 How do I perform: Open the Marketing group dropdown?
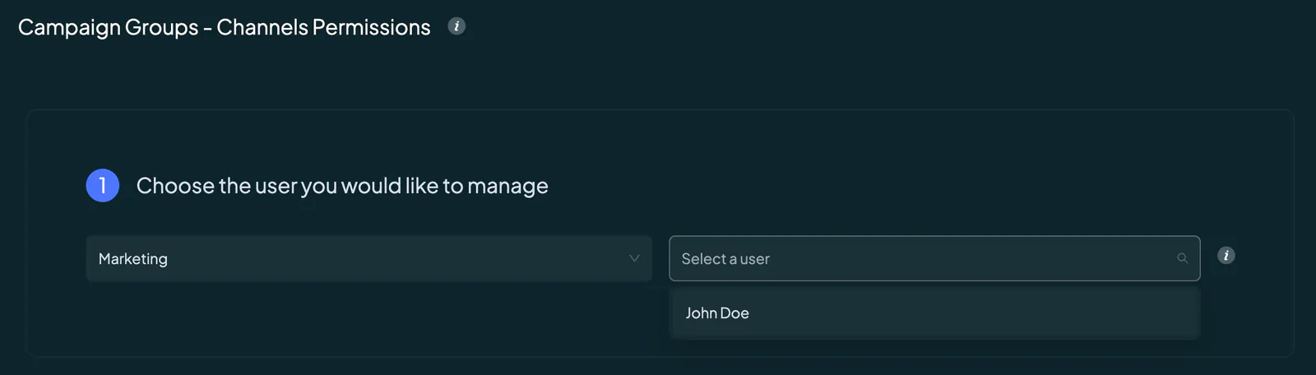(x=369, y=258)
